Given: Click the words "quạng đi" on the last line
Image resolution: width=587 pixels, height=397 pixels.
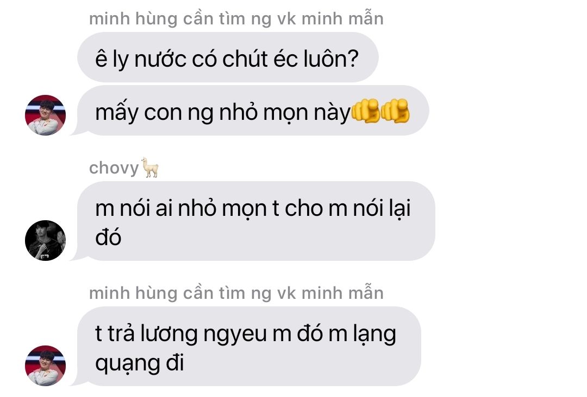Looking at the screenshot, I should [140, 363].
